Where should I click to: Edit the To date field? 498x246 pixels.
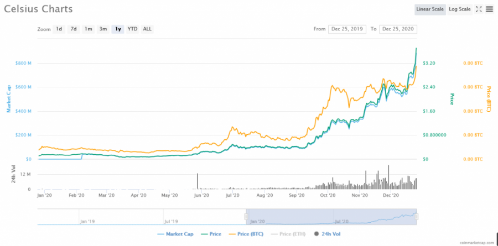398,29
